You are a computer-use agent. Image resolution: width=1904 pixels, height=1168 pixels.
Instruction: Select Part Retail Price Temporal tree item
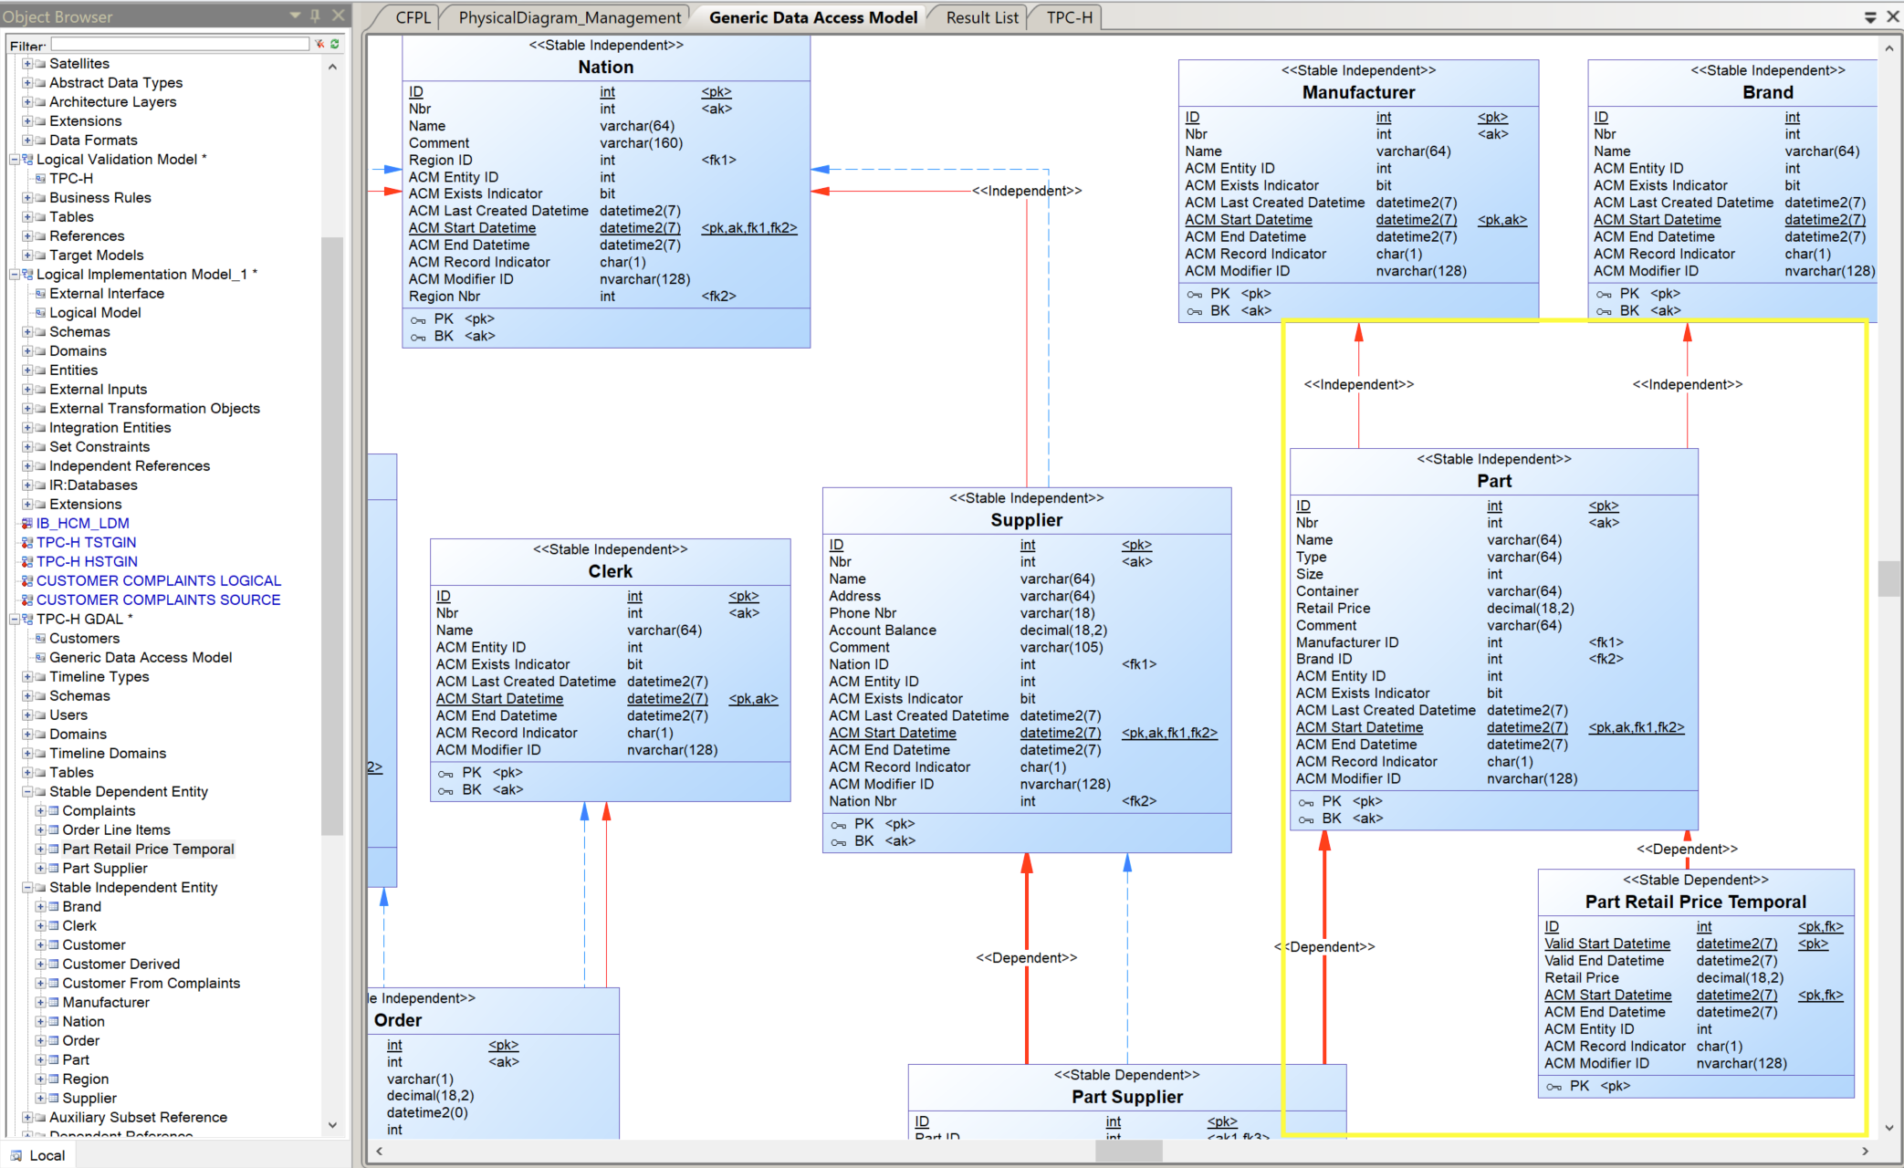coord(148,850)
